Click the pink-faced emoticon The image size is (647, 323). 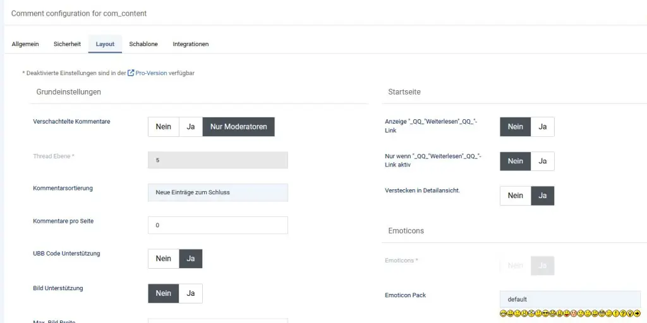coord(574,314)
